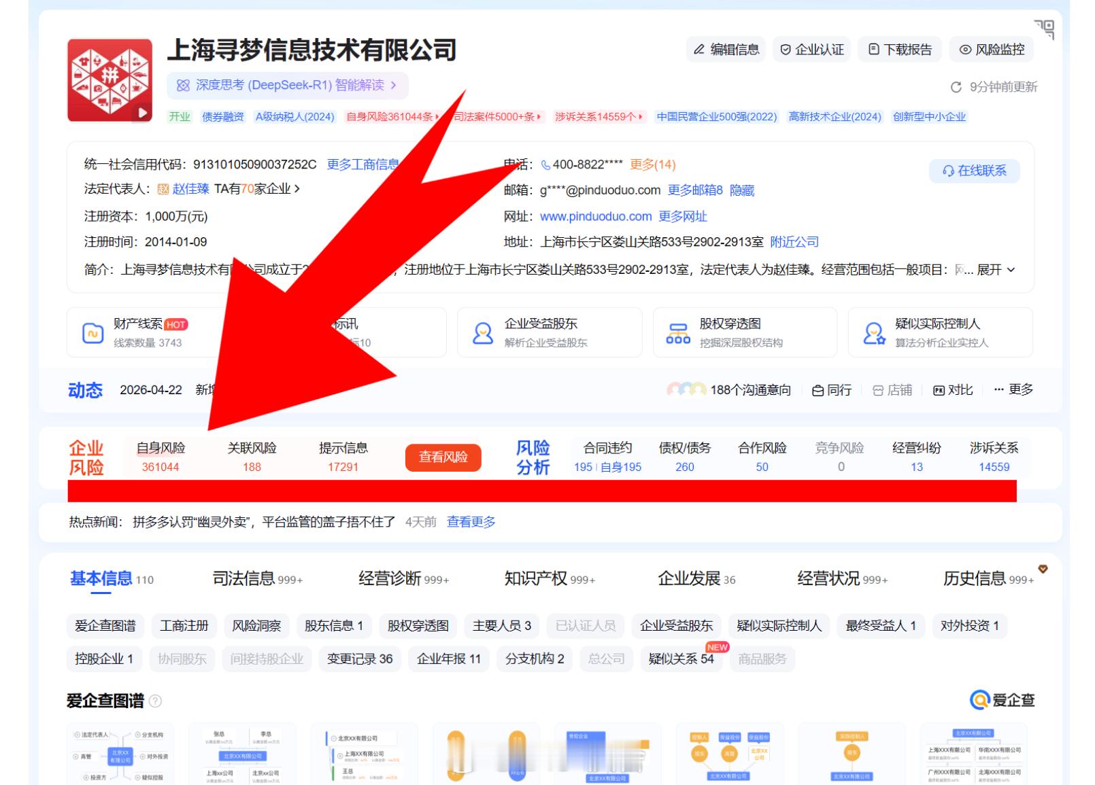Enable 风险监控 monitoring
Viewport: 1095px width, 785px height.
tap(992, 49)
